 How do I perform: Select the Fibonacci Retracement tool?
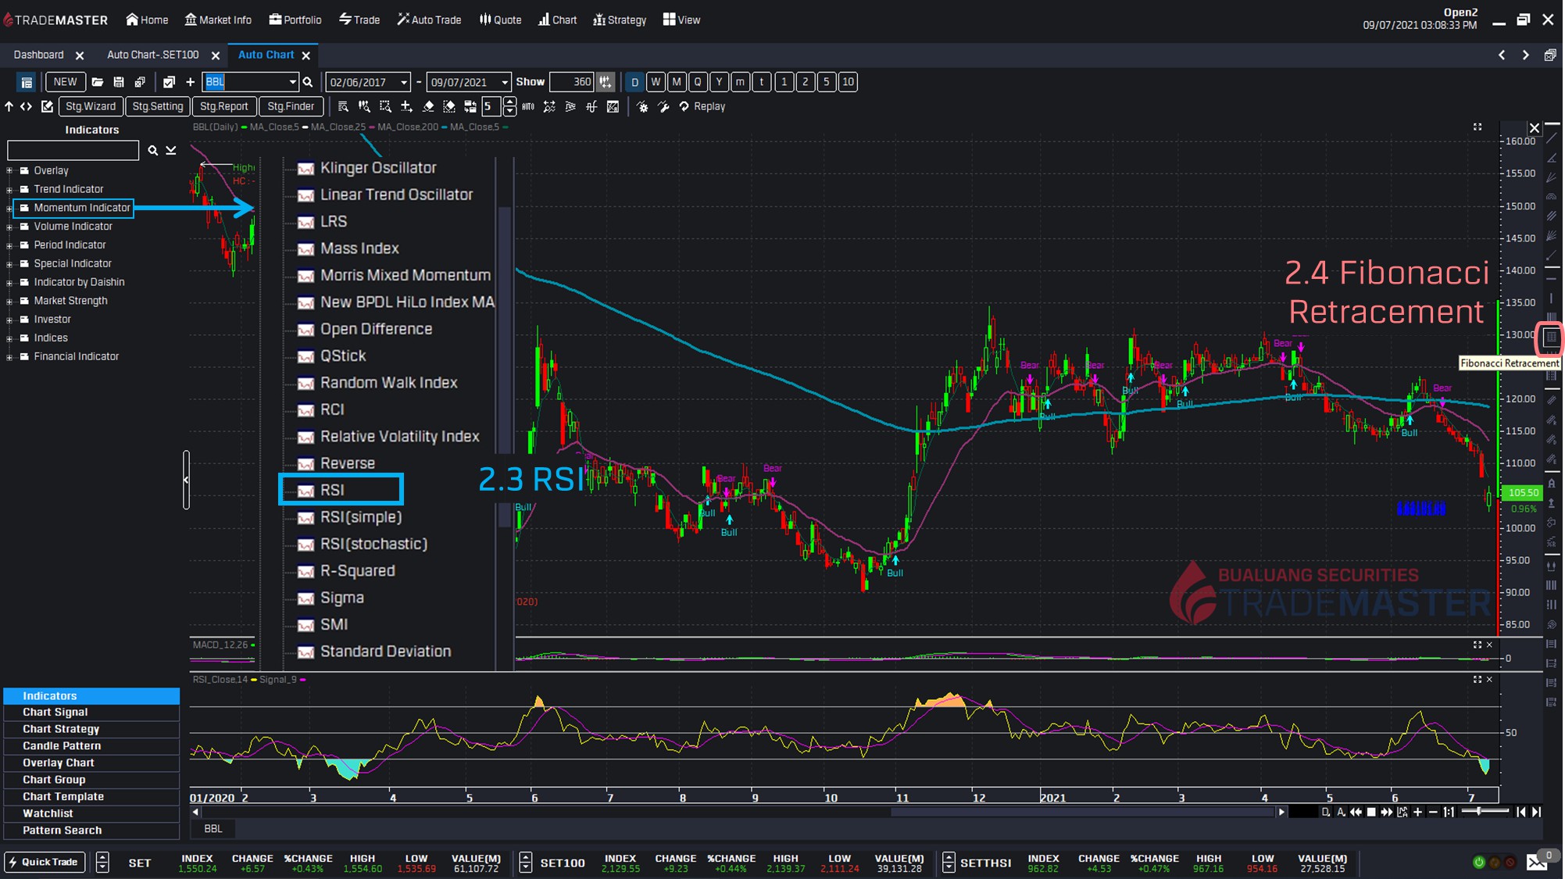(1551, 338)
